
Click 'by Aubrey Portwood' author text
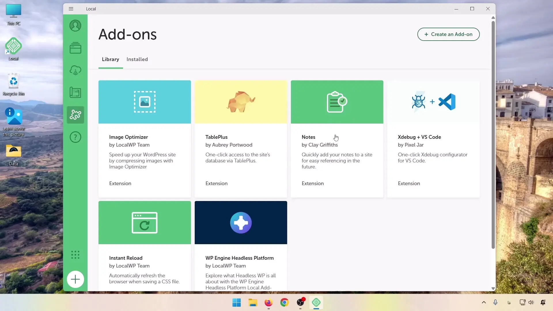pos(229,145)
